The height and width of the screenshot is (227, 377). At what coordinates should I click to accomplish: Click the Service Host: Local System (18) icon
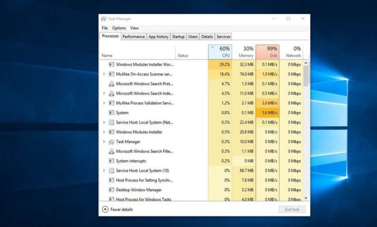pos(111,170)
